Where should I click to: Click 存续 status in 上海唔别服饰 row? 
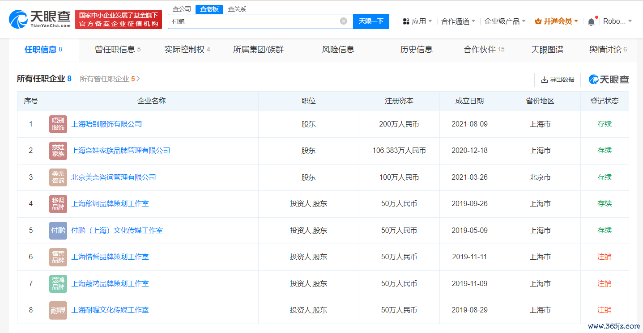point(605,124)
